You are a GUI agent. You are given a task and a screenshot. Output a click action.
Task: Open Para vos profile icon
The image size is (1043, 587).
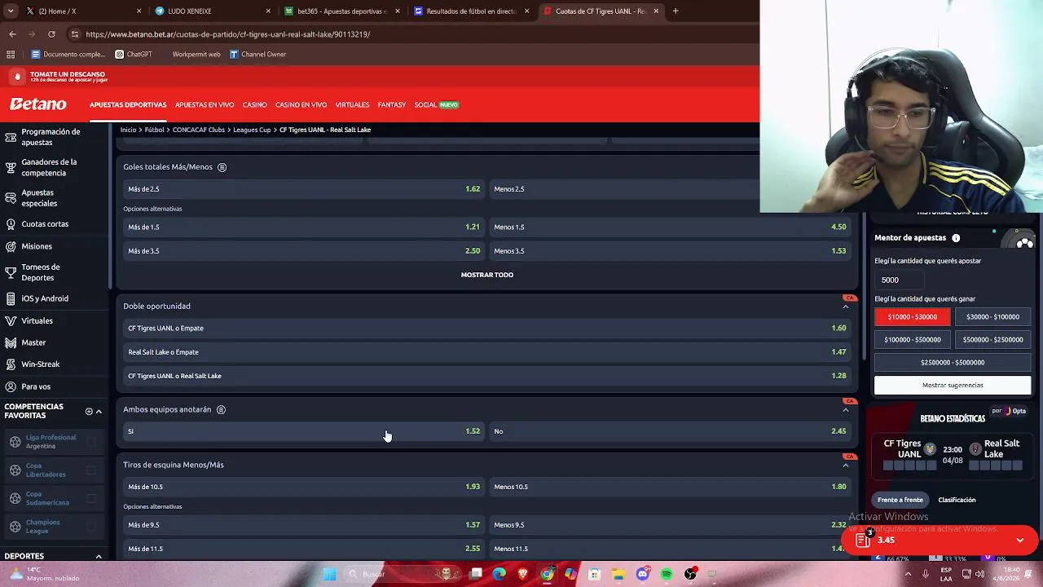[x=11, y=386]
